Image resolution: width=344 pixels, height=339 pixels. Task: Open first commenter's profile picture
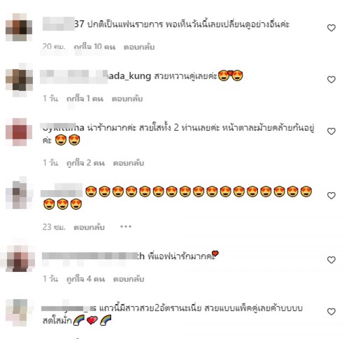[19, 27]
